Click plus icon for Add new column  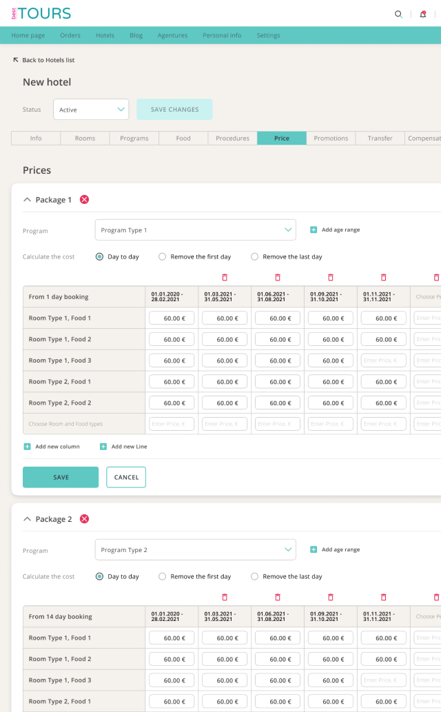[28, 447]
